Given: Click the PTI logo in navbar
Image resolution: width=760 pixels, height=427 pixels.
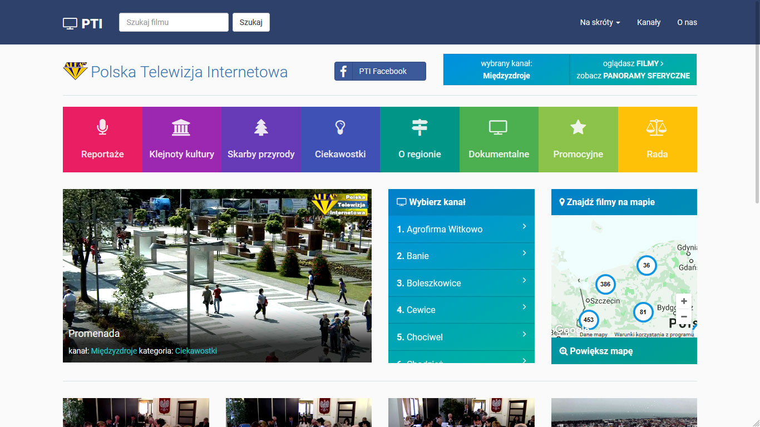Looking at the screenshot, I should point(82,23).
